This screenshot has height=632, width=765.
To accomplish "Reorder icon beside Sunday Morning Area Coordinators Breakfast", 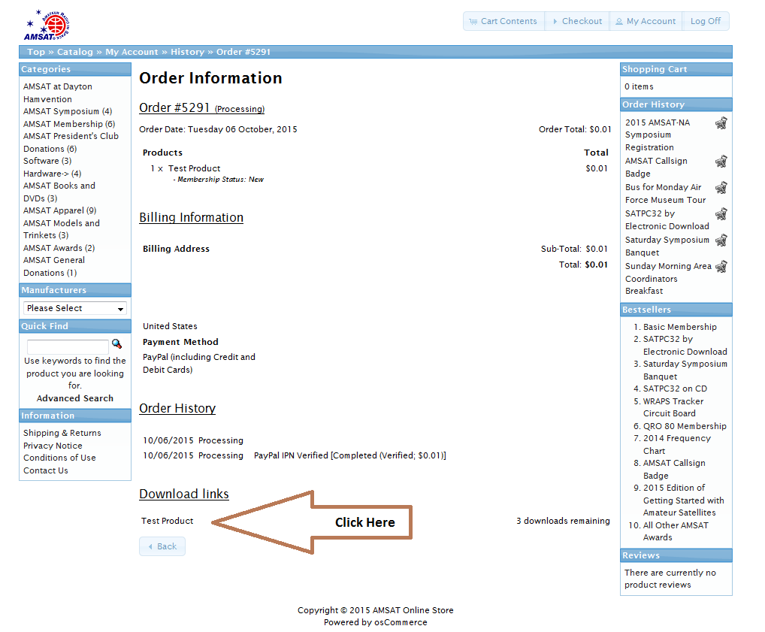I will 721,267.
